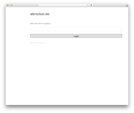Focus the Kennwort password input field

(x=76, y=29)
